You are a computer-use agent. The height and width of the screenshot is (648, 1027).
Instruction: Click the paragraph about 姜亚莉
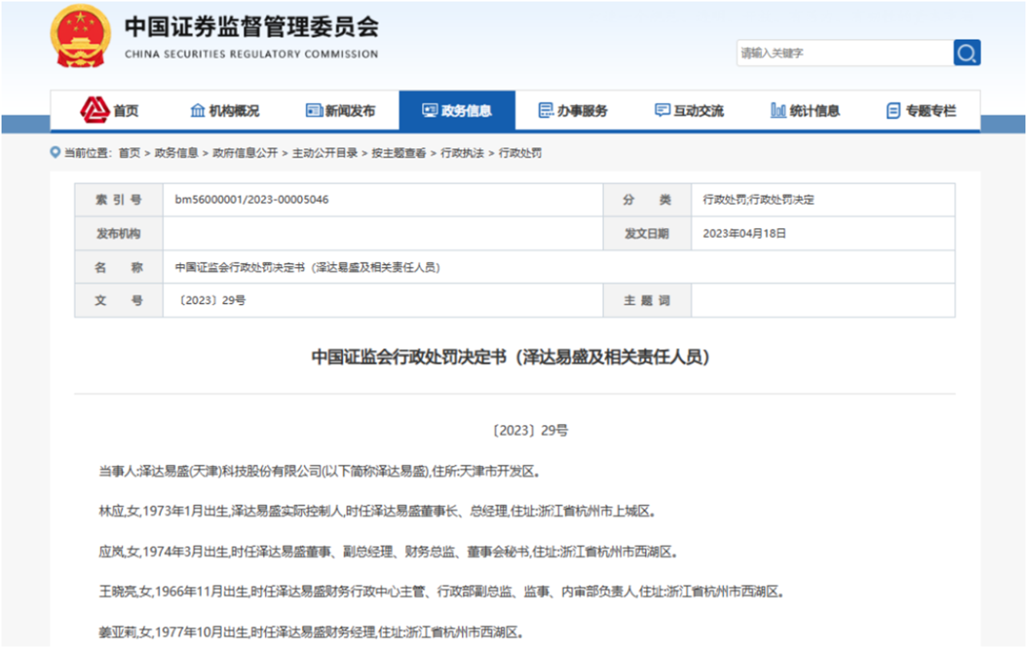pyautogui.click(x=312, y=633)
